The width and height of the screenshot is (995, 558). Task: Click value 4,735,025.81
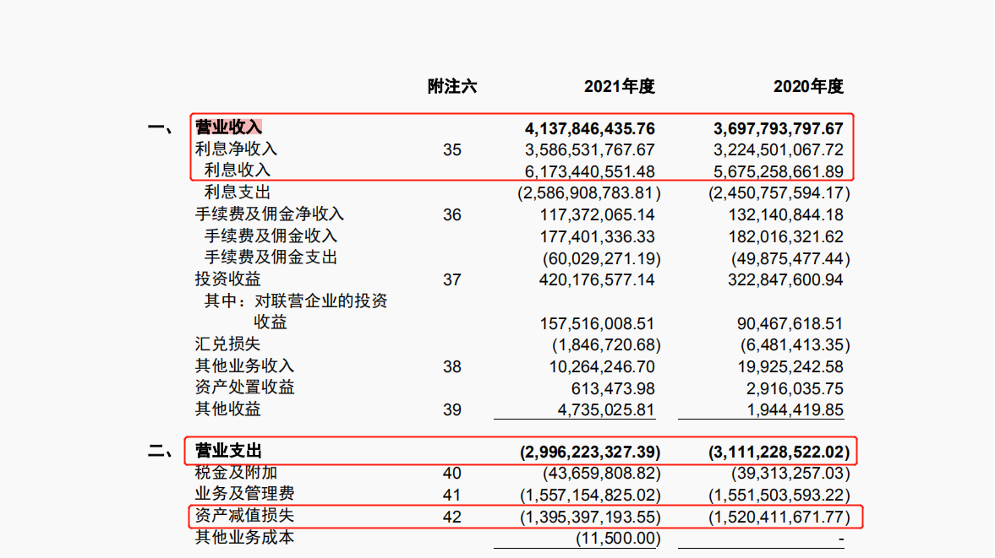tap(606, 409)
